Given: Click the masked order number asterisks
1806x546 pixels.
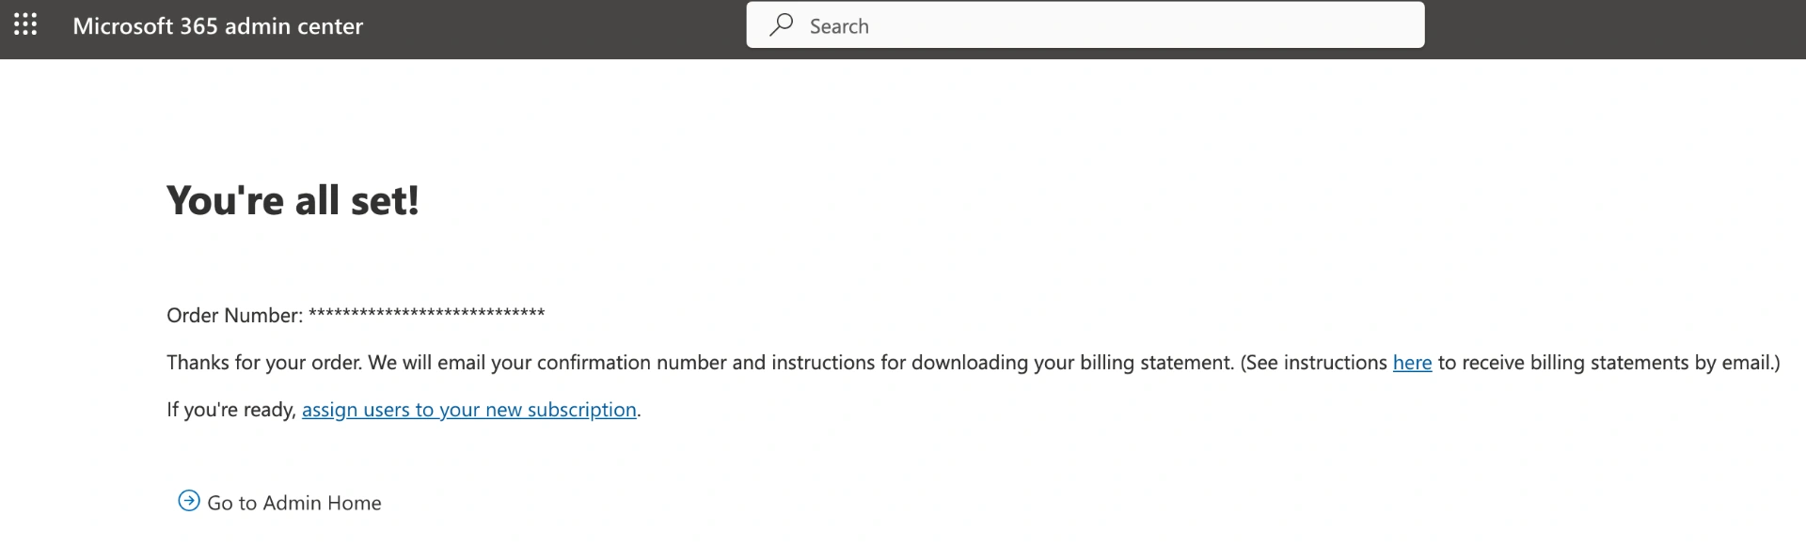Looking at the screenshot, I should tap(426, 314).
